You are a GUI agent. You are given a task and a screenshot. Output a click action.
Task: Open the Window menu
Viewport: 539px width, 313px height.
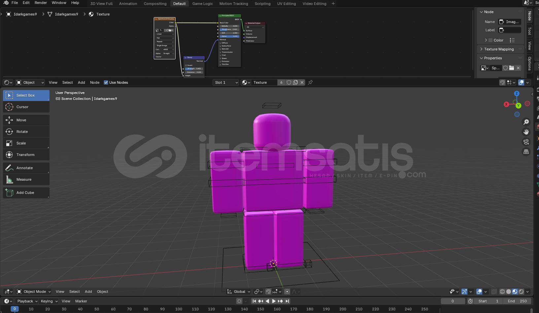(59, 3)
